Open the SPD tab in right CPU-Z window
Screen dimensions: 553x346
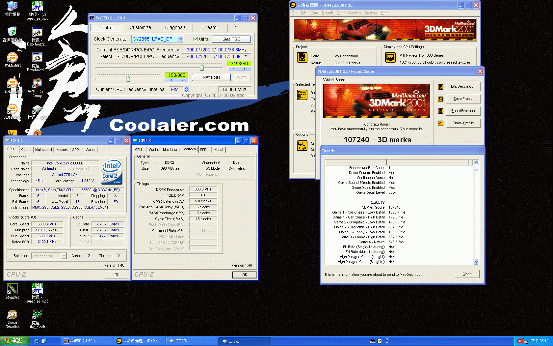click(x=203, y=150)
